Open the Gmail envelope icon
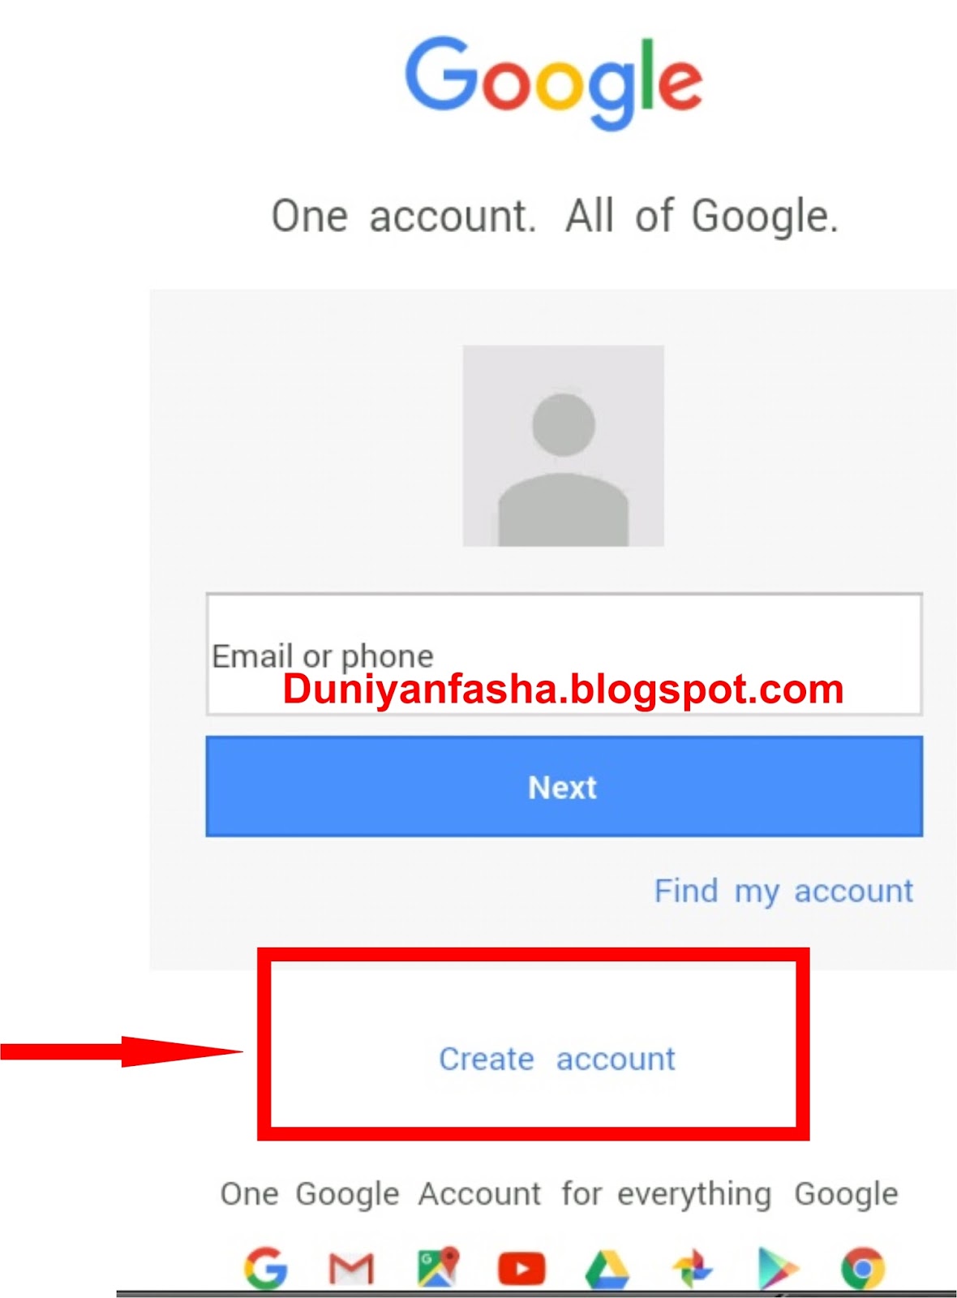Screen dimensions: 957x1298 click(350, 1269)
